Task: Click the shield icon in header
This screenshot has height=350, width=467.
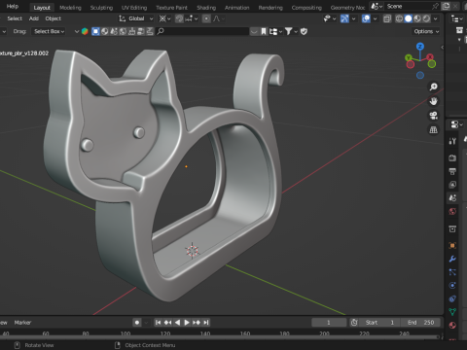Action: point(304,31)
